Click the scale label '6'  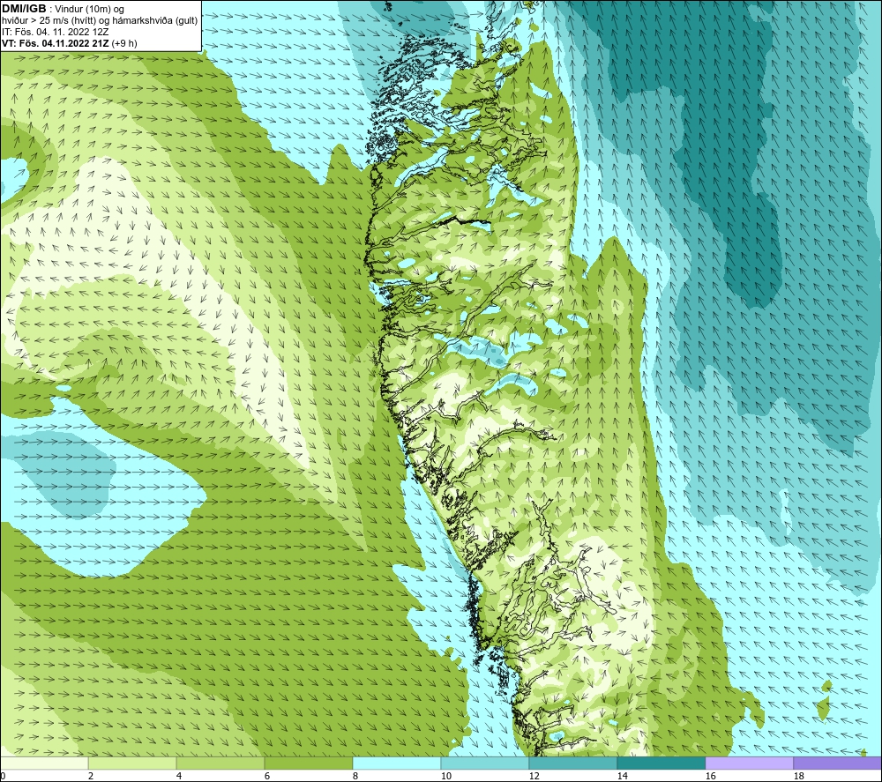point(266,777)
